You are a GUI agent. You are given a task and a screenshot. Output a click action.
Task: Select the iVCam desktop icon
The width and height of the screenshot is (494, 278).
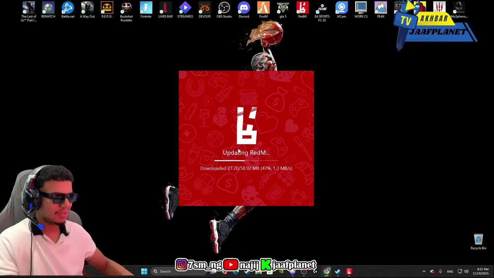tap(342, 10)
